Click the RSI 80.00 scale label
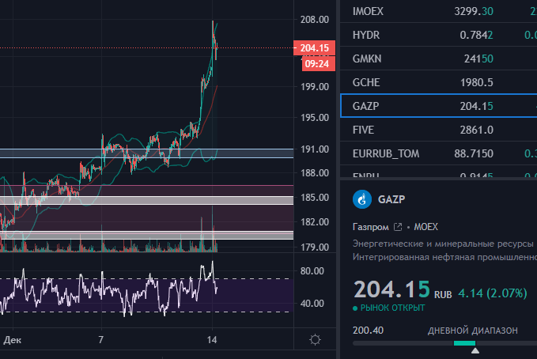The height and width of the screenshot is (359, 537). click(312, 271)
